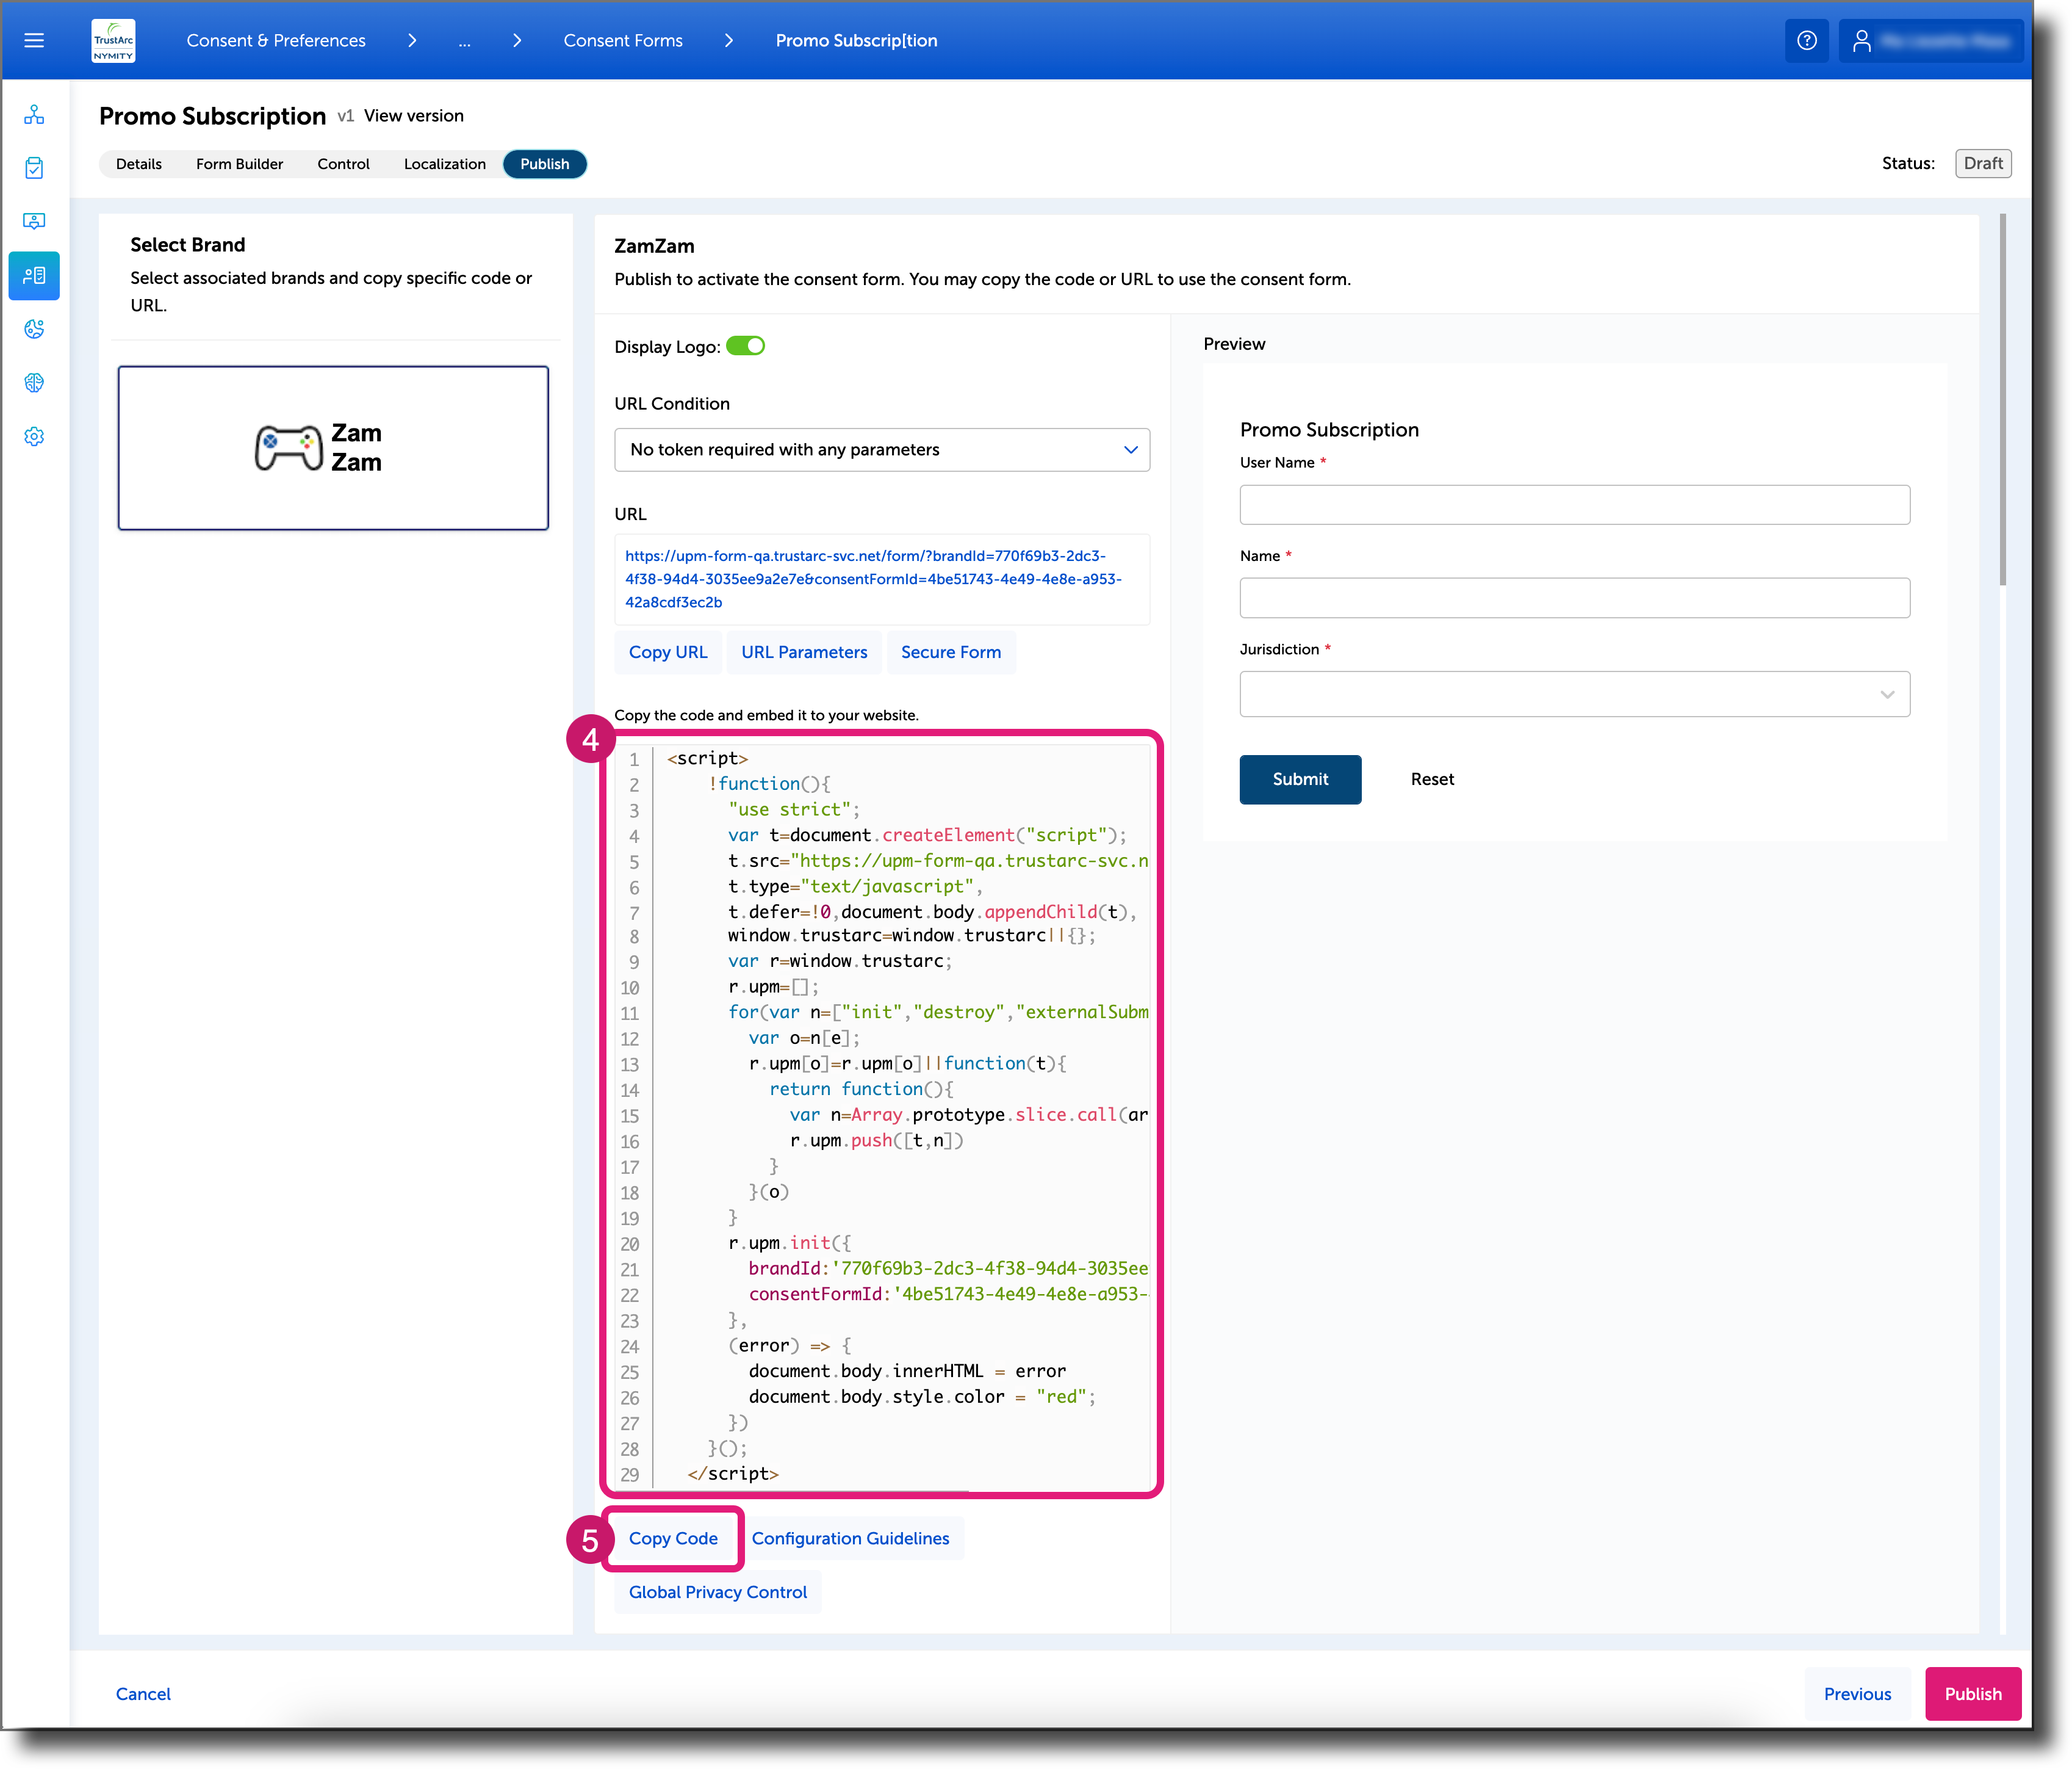2072x1769 pixels.
Task: Click the pink Publish button
Action: point(1972,1694)
